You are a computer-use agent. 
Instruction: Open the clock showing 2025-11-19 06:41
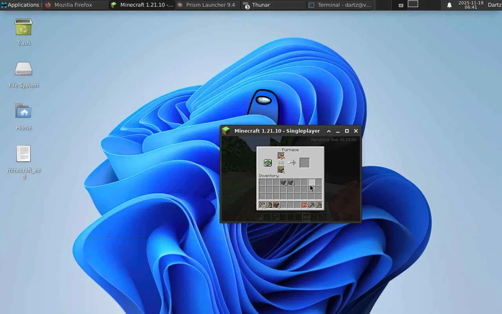(x=471, y=5)
